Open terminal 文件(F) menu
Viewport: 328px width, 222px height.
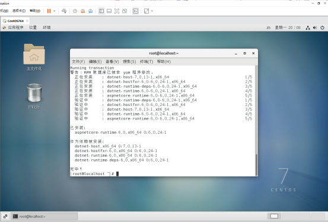tap(78, 62)
